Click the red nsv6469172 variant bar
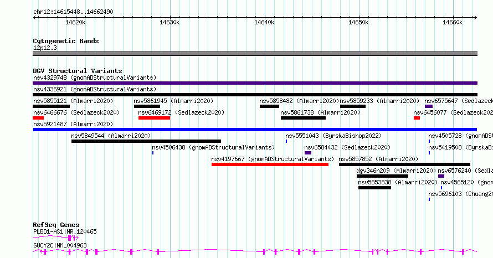This screenshot has height=258, width=493. pos(154,118)
